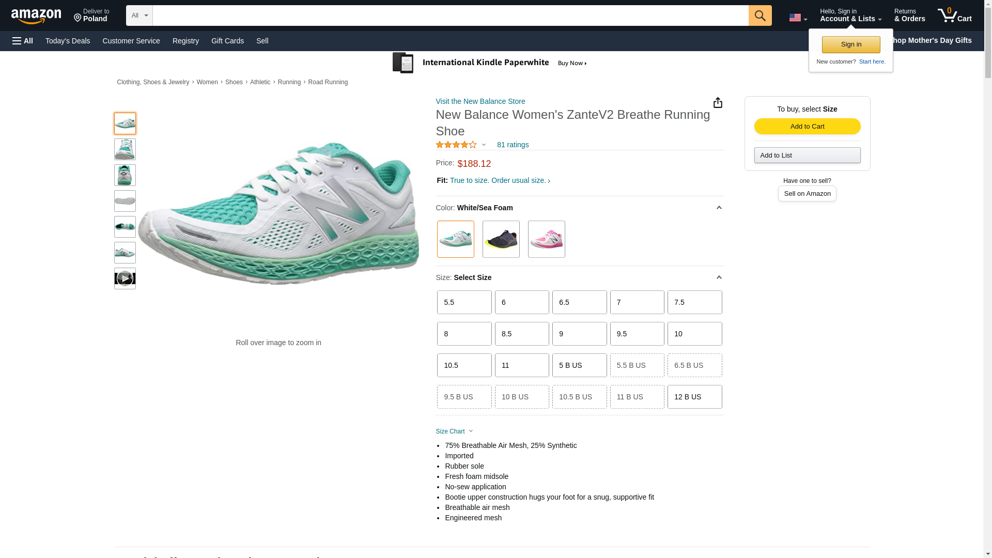Screen dimensions: 992x558
Task: Click the share icon near product title
Action: tap(718, 103)
